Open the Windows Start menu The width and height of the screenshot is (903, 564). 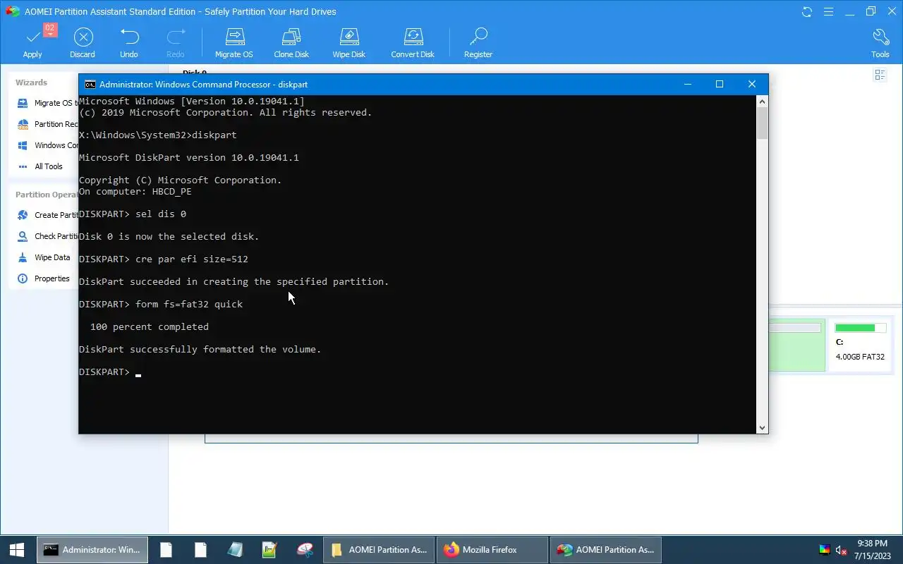click(17, 550)
